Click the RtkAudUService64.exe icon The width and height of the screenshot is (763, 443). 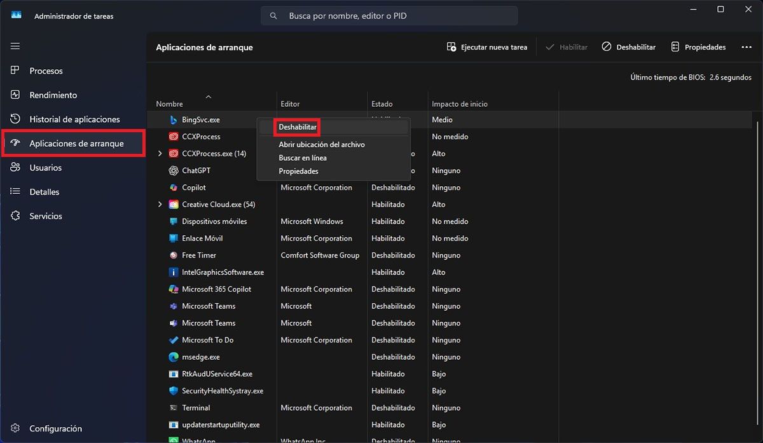point(174,374)
